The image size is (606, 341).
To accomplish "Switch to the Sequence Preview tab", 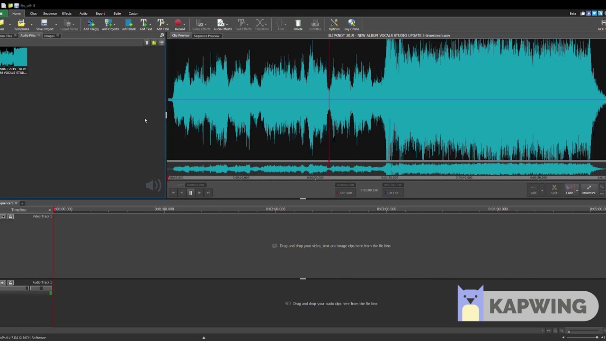I will [206, 36].
